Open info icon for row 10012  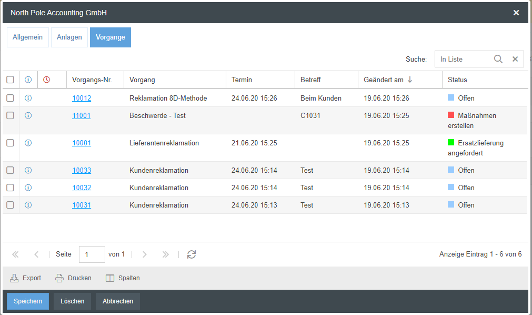point(28,98)
